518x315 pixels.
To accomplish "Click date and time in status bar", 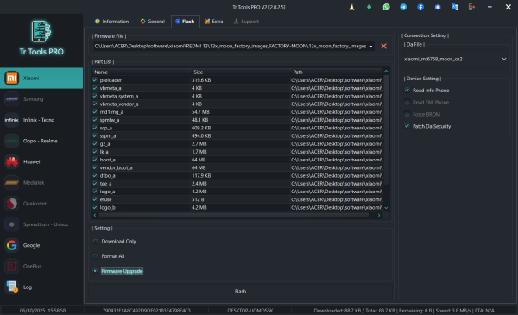I will point(42,311).
